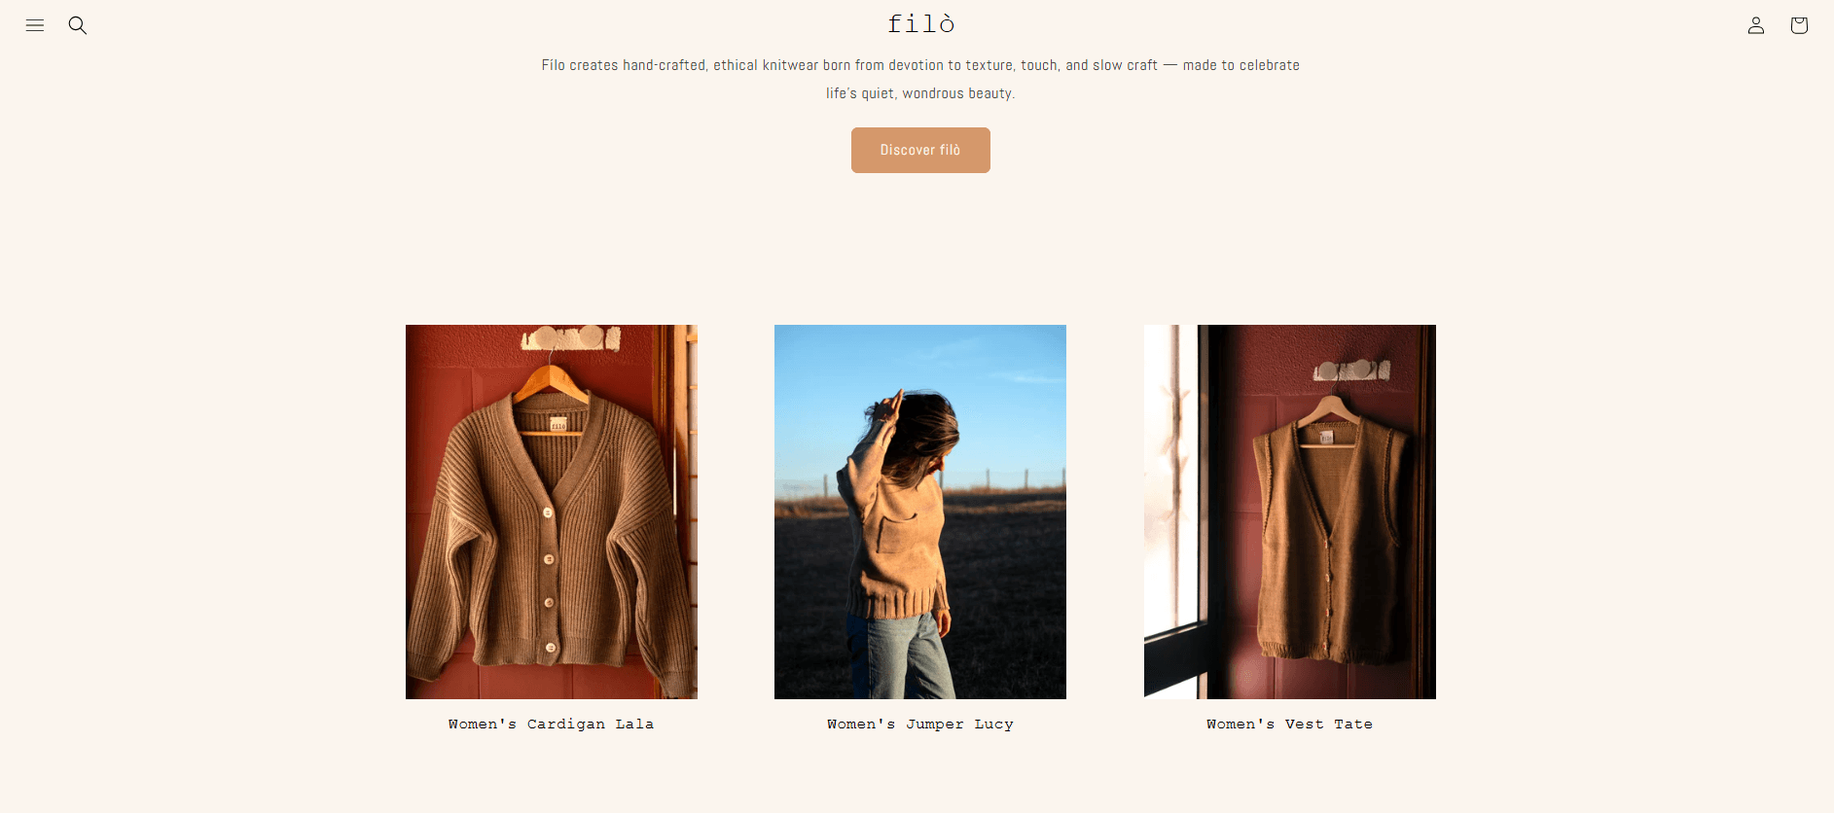Click the text "life's quiet, wondrous beauty"
This screenshot has height=813, width=1834.
tap(918, 93)
